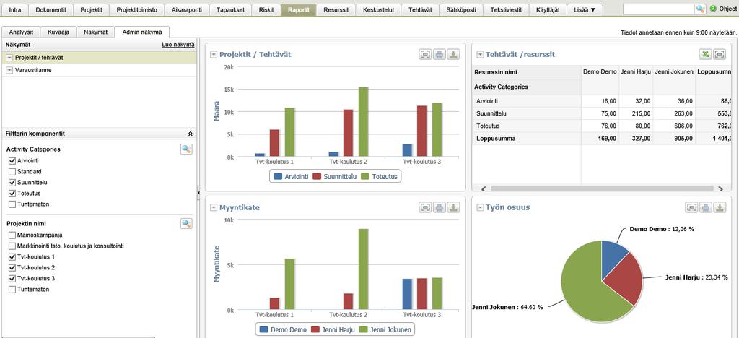Click the top search magnifier button

700,9
